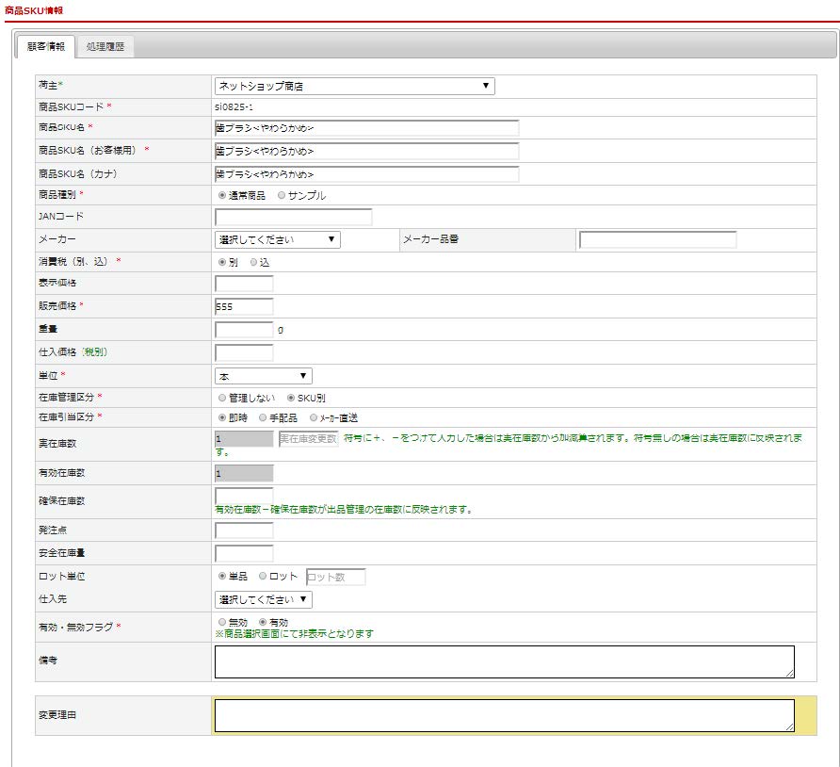Expand the メーカー selection dropdown
The image size is (840, 767).
(277, 240)
